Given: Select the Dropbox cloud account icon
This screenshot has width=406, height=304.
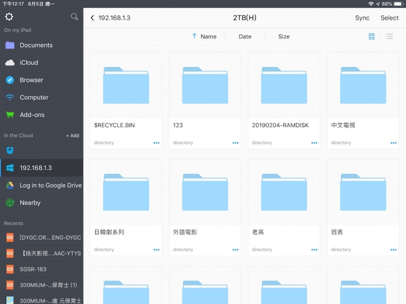Looking at the screenshot, I should click(x=10, y=150).
